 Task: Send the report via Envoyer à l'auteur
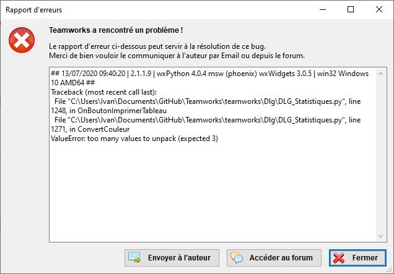click(172, 258)
